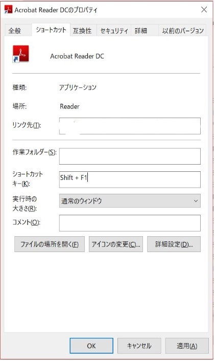This screenshot has height=362, width=215.
Task: Confirm with the OK button
Action: pyautogui.click(x=91, y=346)
